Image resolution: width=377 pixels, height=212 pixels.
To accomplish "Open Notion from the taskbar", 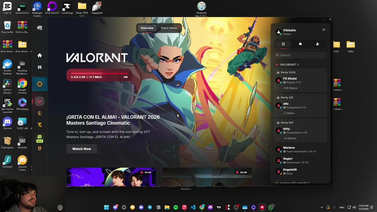I will 158,207.
